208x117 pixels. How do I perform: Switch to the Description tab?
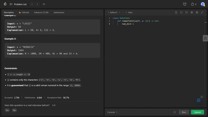click(x=9, y=12)
